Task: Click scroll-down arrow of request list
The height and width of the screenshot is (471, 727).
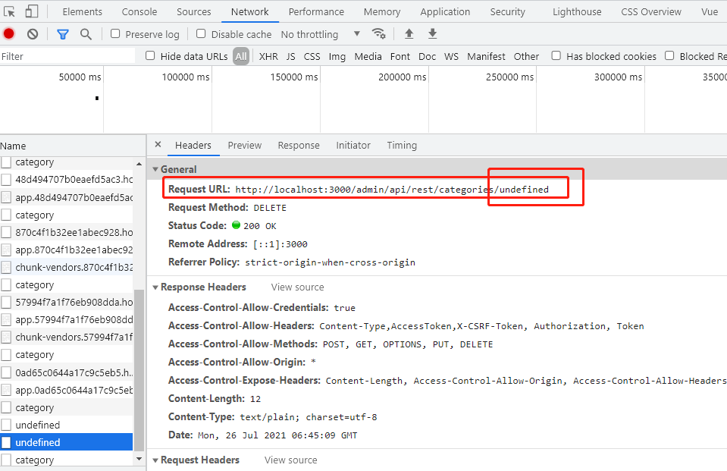Action: coord(139,459)
